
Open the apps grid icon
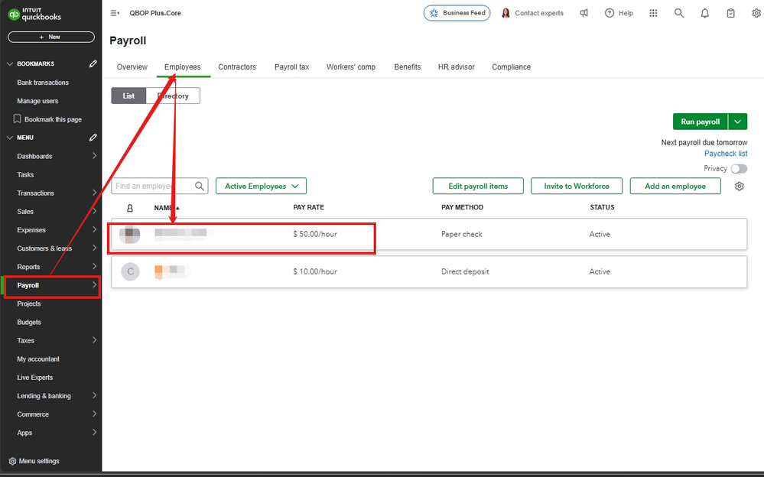click(653, 13)
